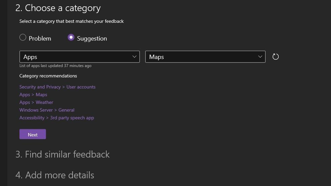
Task: Click the Problem label text
Action: click(40, 39)
